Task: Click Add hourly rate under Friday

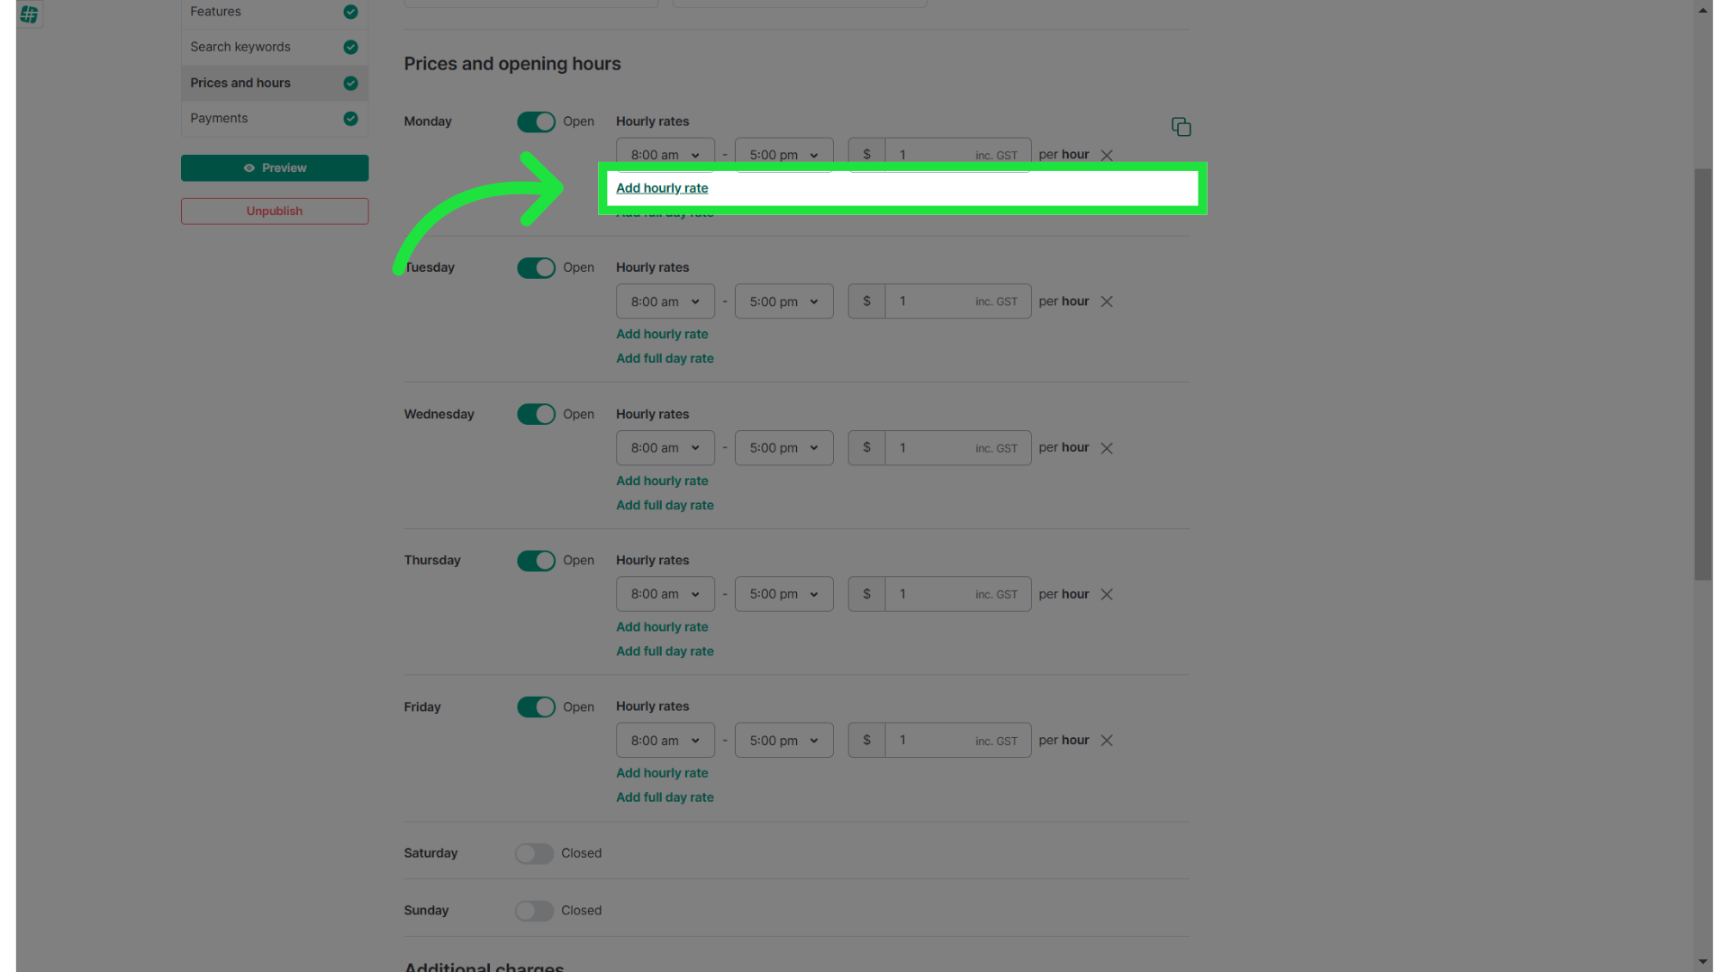Action: (x=662, y=773)
